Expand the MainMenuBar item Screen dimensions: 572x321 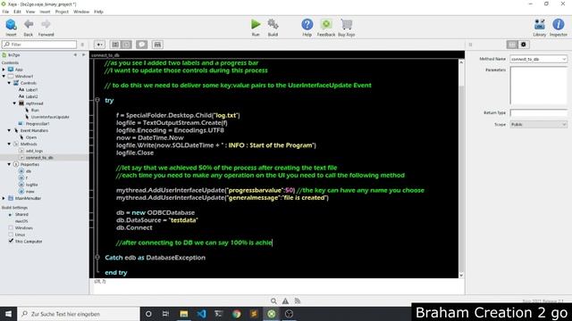point(4,198)
